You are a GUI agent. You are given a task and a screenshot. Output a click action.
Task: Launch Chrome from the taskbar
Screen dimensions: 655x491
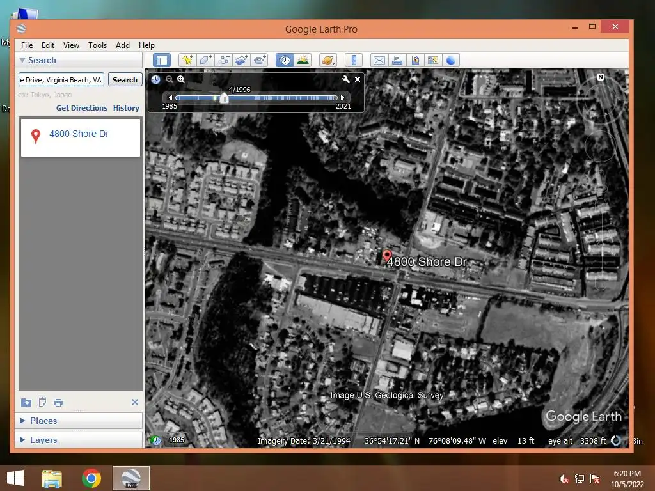tap(91, 478)
